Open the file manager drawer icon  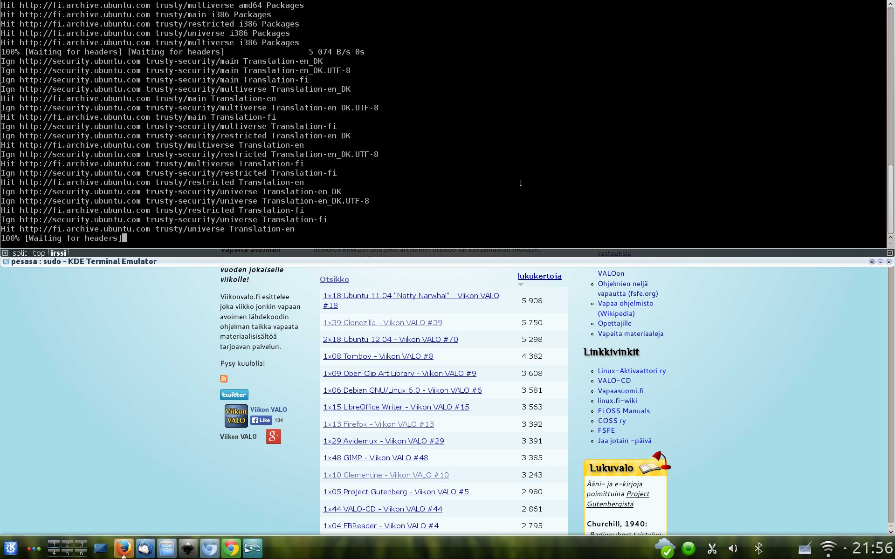[166, 548]
